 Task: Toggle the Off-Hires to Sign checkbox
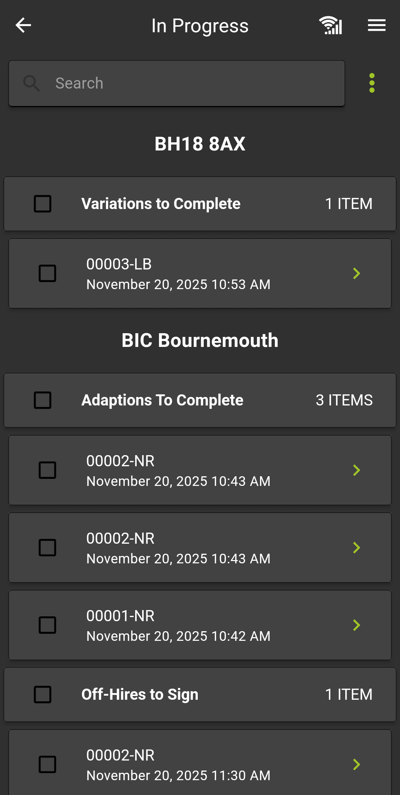point(43,695)
